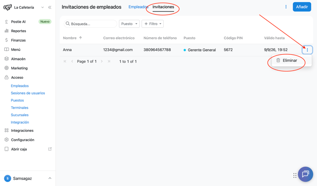Go to the first page
Screen dimensions: 317x186
(x=65, y=61)
